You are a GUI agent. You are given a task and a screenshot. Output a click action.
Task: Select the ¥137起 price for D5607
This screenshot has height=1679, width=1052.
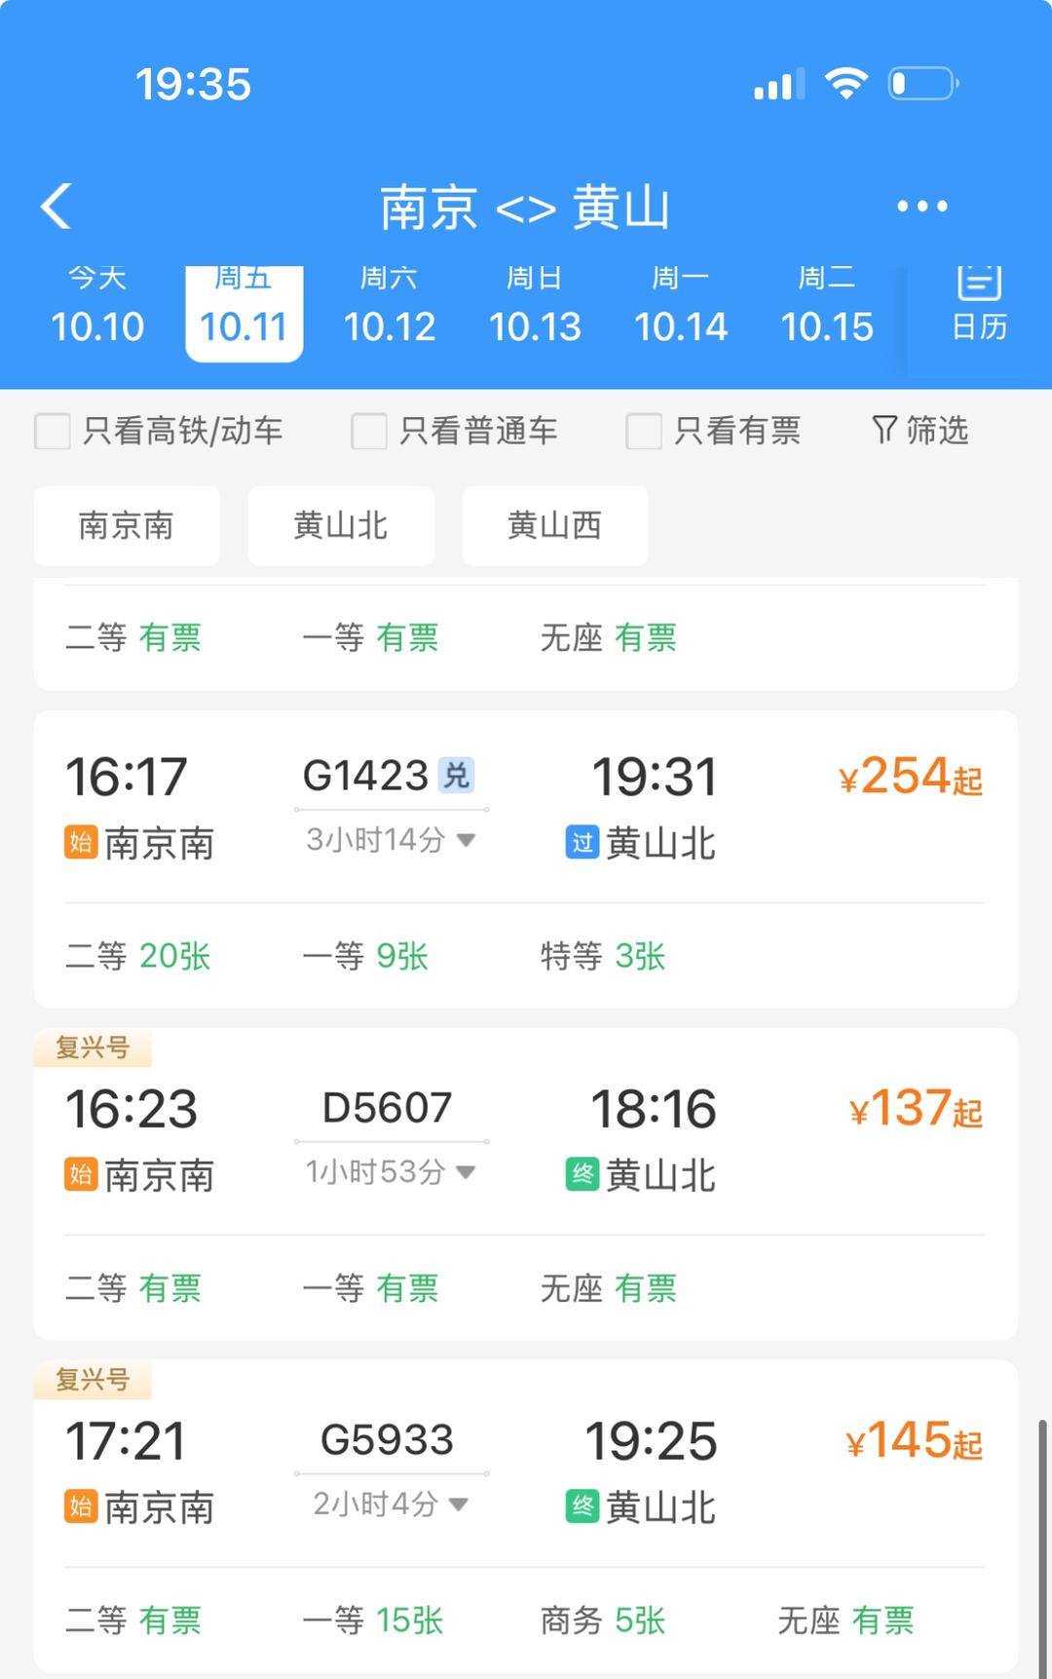click(x=915, y=1110)
